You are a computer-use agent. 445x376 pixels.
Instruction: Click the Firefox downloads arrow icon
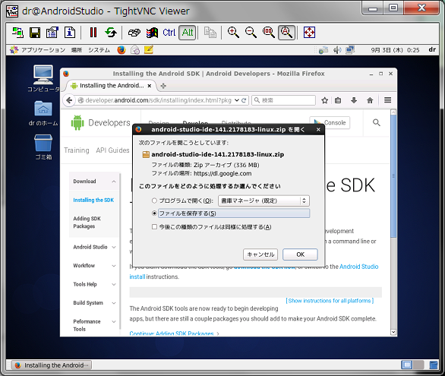click(354, 100)
